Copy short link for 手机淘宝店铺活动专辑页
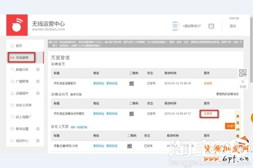This screenshot has width=253, height=168. (112, 114)
